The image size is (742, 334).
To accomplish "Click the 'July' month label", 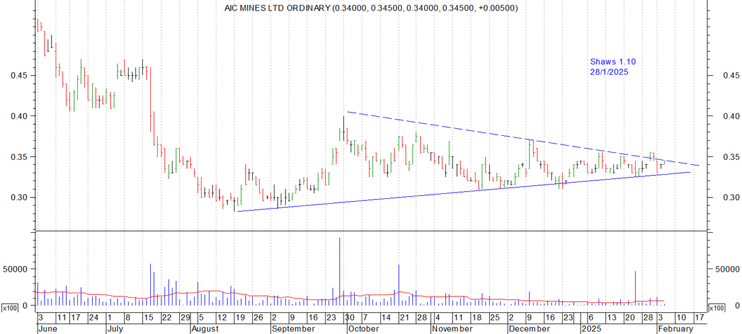I will coord(115,329).
